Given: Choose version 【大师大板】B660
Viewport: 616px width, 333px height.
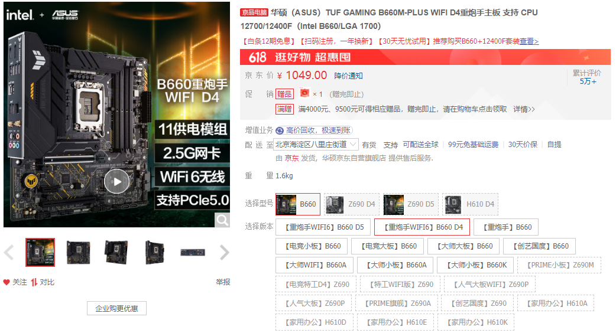Looking at the screenshot, I should [463, 246].
